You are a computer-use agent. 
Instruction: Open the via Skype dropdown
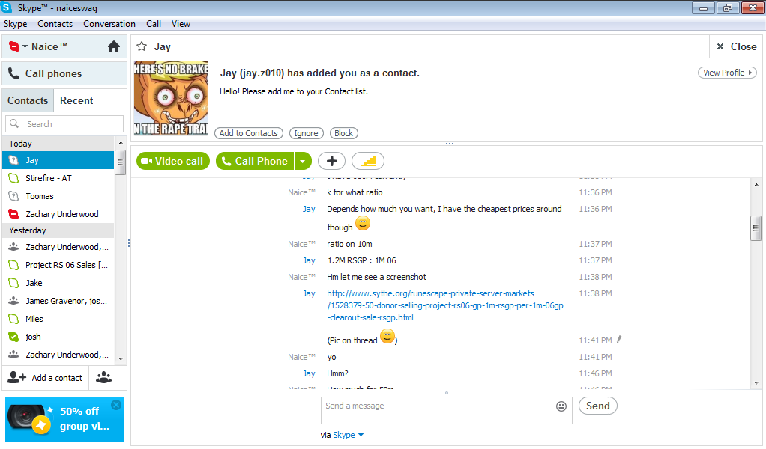tap(349, 435)
